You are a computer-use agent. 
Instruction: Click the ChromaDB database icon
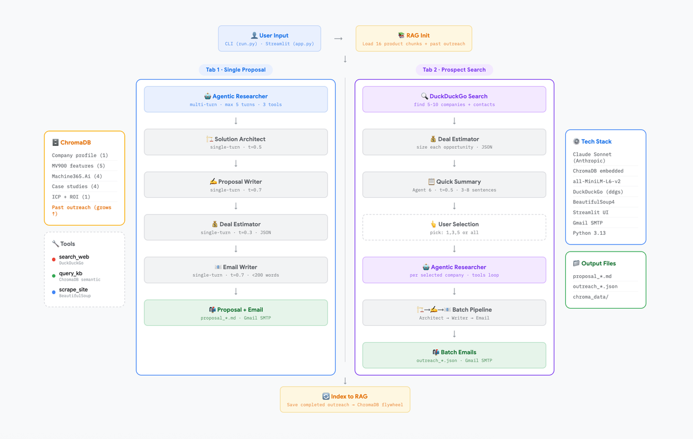(55, 142)
